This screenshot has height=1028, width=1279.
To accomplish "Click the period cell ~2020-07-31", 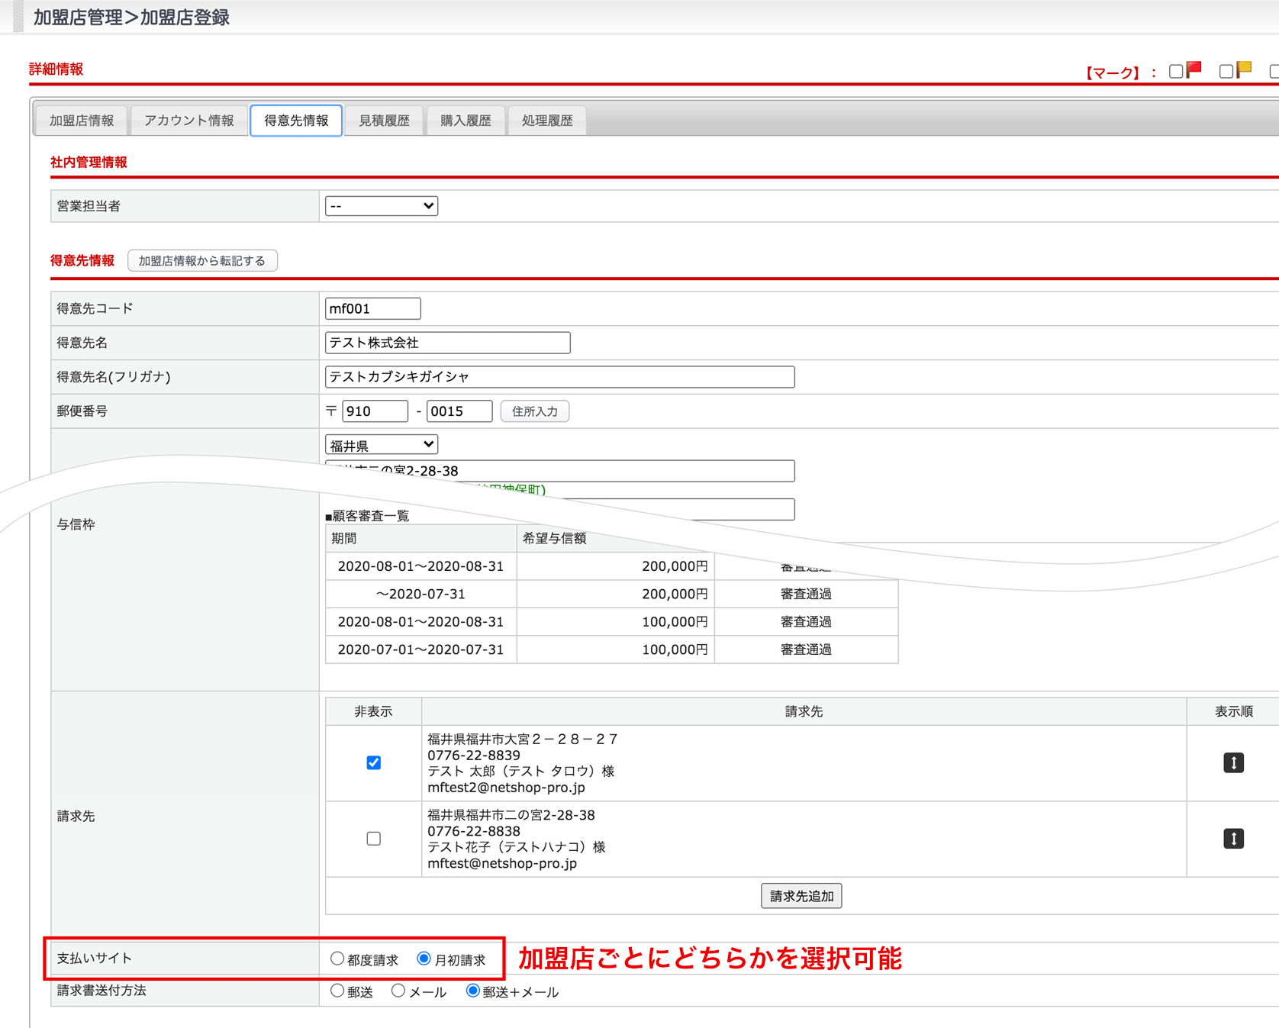I will 421,594.
